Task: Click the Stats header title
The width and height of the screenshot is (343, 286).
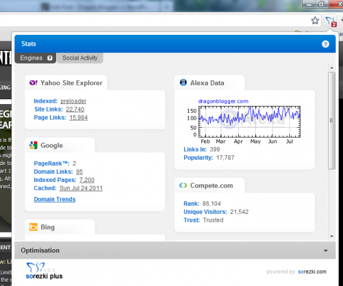Action: pyautogui.click(x=29, y=44)
